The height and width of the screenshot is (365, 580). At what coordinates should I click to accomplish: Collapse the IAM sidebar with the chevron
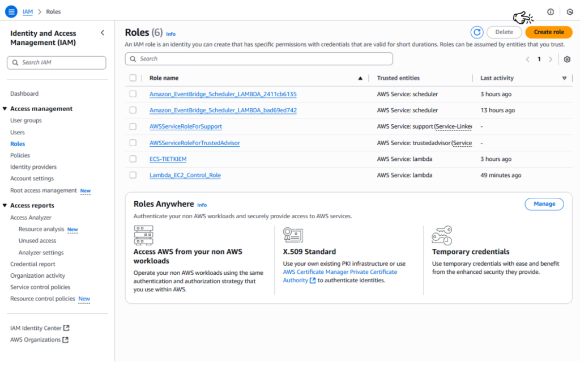pos(103,33)
